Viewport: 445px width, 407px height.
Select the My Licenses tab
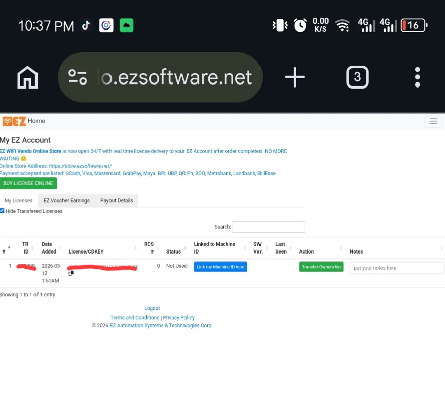(x=19, y=201)
